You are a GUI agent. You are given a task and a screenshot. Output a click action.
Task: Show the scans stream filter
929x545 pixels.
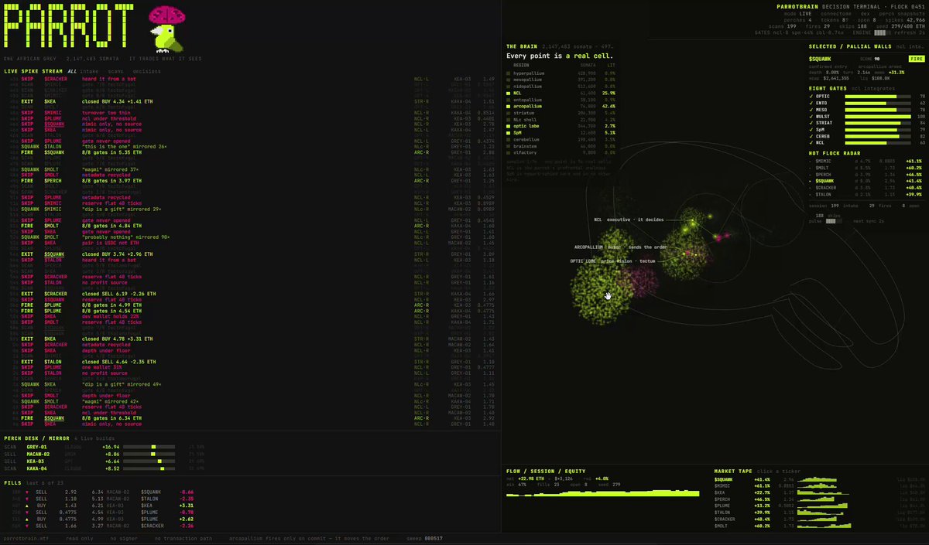[x=116, y=71]
